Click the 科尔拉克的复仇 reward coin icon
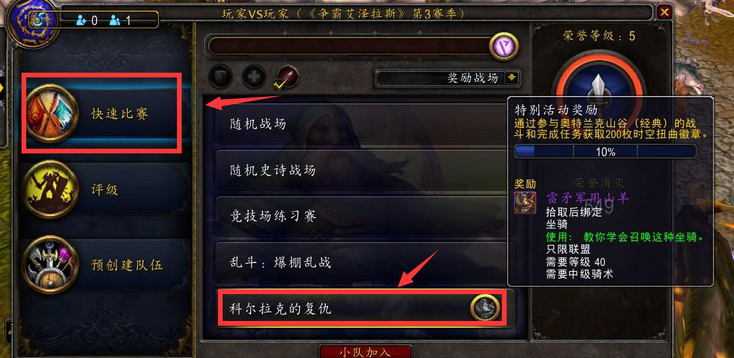 click(x=485, y=308)
